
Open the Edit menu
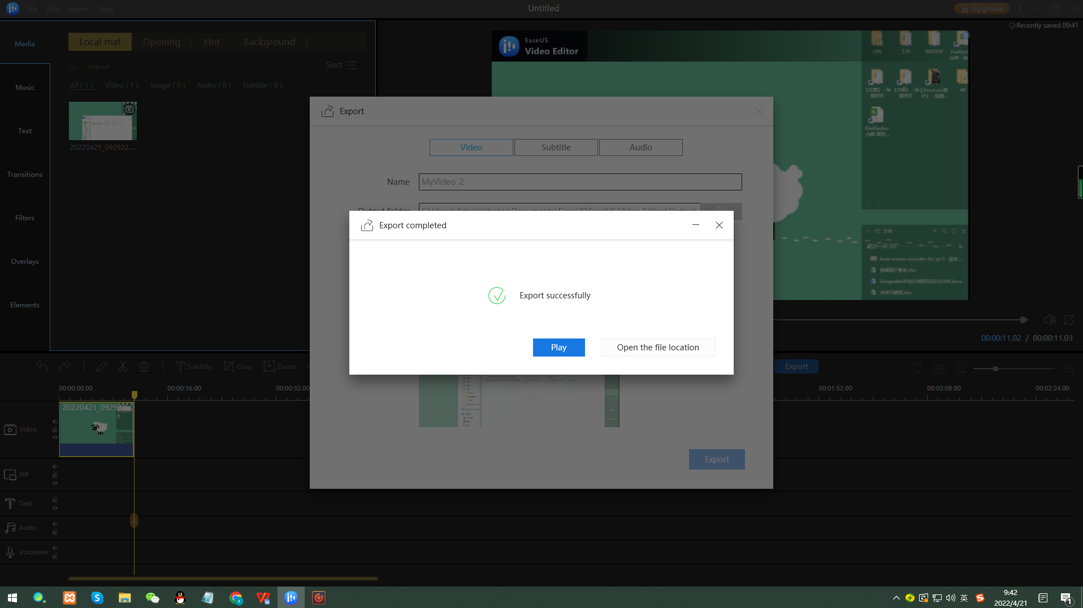tap(53, 8)
